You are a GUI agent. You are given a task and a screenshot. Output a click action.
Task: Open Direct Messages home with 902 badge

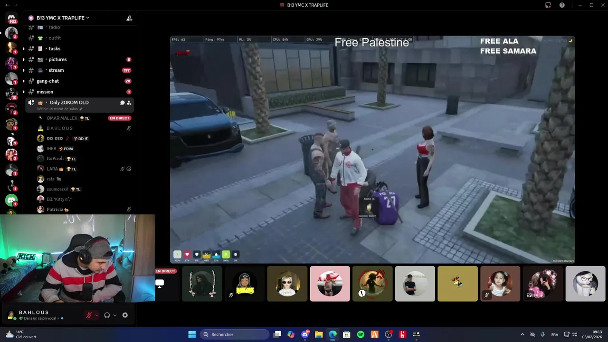(x=11, y=18)
